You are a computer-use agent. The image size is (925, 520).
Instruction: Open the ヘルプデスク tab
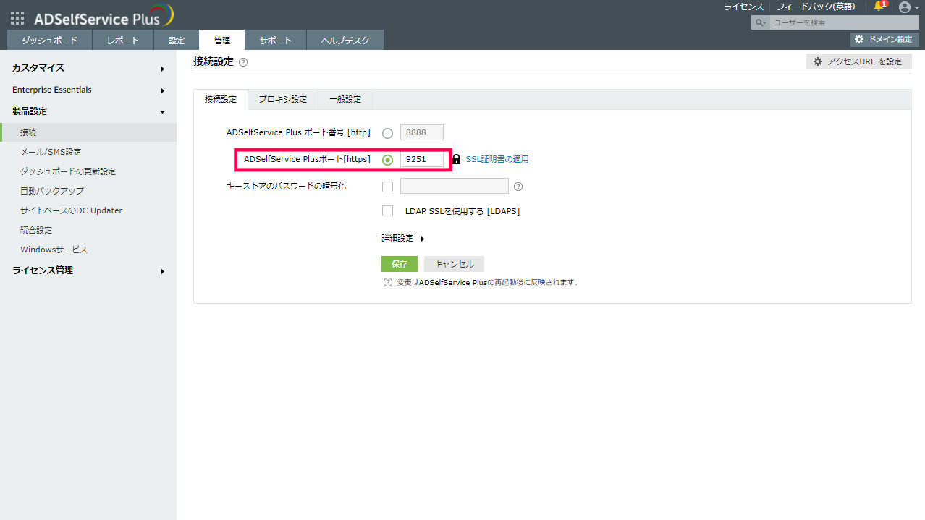[345, 41]
